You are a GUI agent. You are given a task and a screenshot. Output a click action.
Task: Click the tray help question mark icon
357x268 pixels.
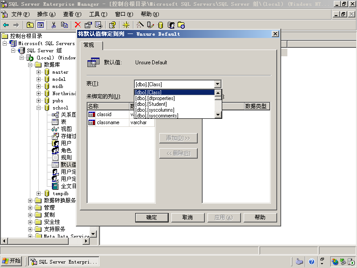pos(311,262)
